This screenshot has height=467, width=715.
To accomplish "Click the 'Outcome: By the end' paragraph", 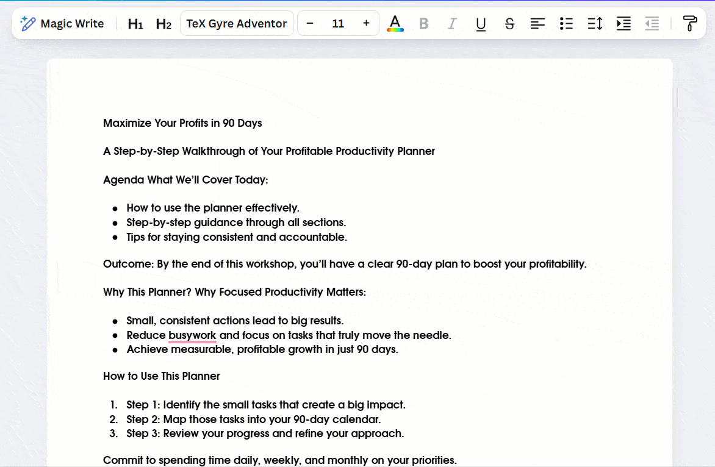I will click(345, 264).
